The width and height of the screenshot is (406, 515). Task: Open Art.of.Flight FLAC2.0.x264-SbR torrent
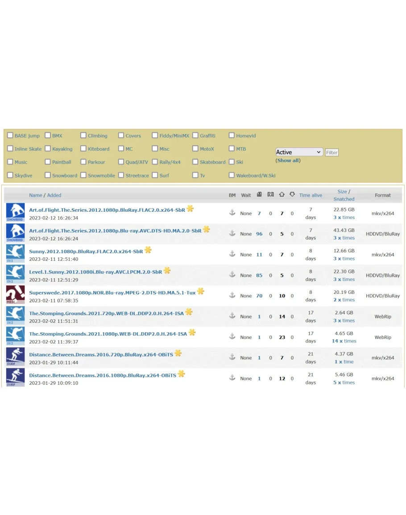107,210
